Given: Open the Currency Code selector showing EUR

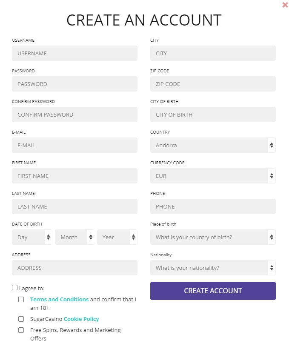Looking at the screenshot, I should 213,176.
